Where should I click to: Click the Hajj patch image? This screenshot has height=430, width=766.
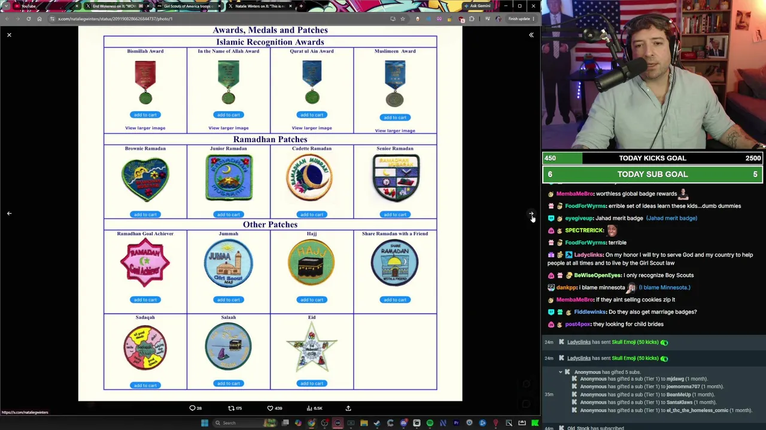tap(311, 263)
